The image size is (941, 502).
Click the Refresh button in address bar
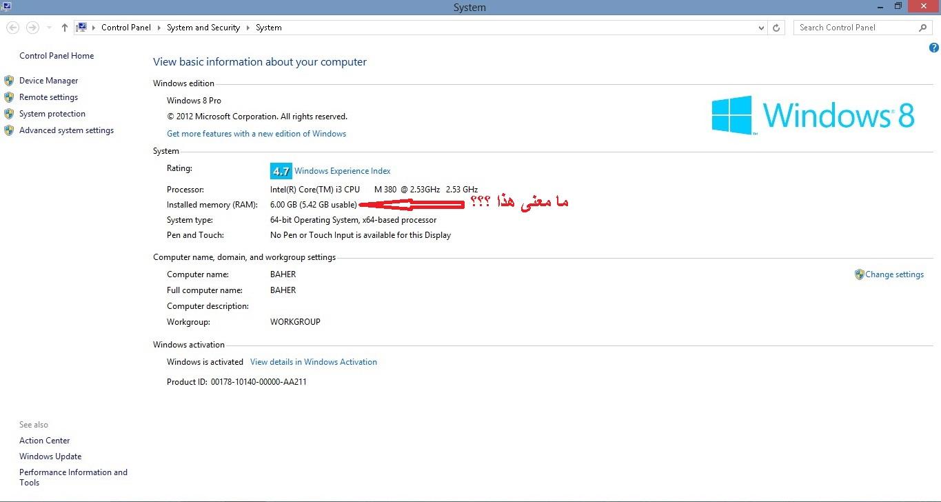(776, 28)
